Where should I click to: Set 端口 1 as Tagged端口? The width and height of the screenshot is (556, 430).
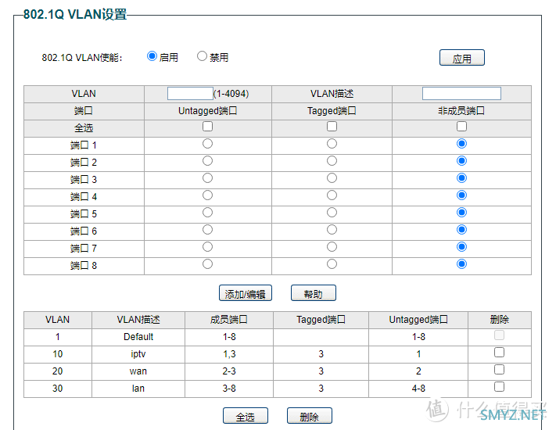pos(332,144)
